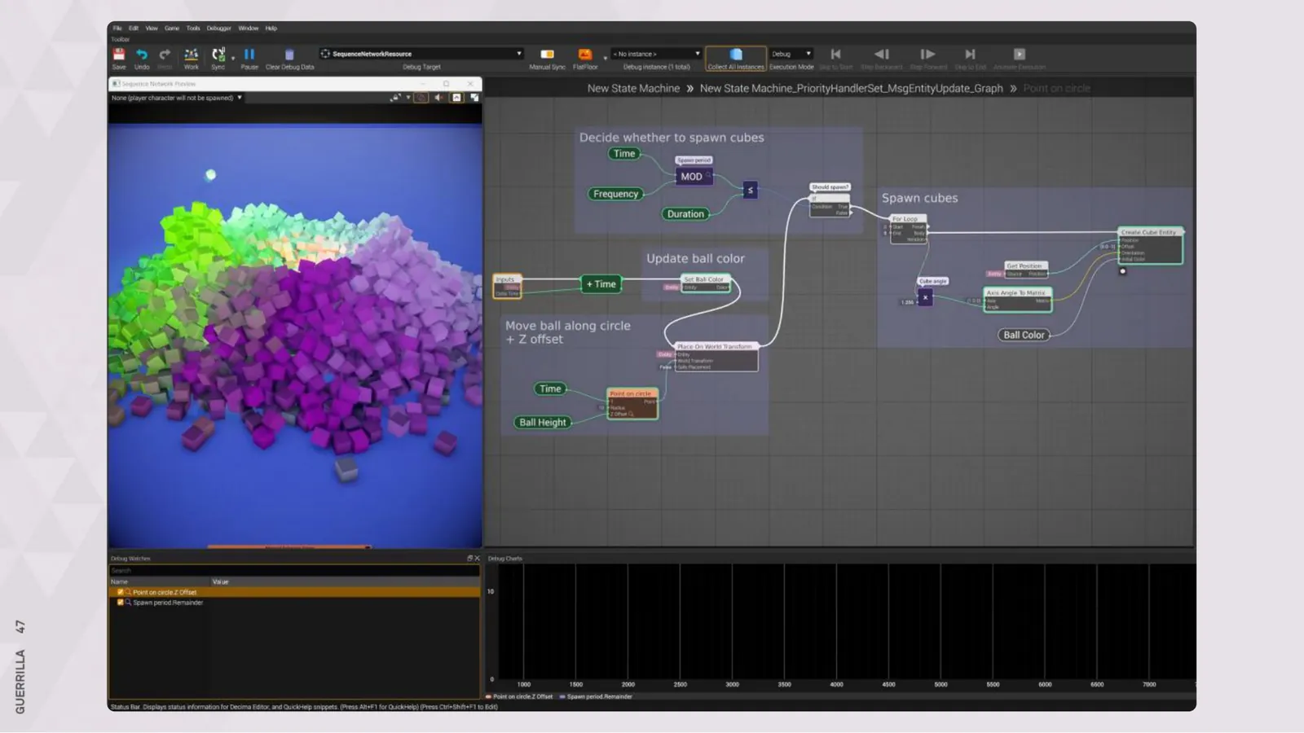Click the Skip to End icon
1304x733 pixels.
point(970,55)
